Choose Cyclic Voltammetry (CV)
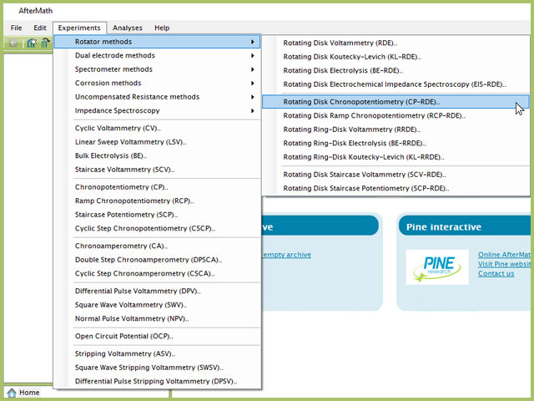534x401 pixels. (157, 128)
